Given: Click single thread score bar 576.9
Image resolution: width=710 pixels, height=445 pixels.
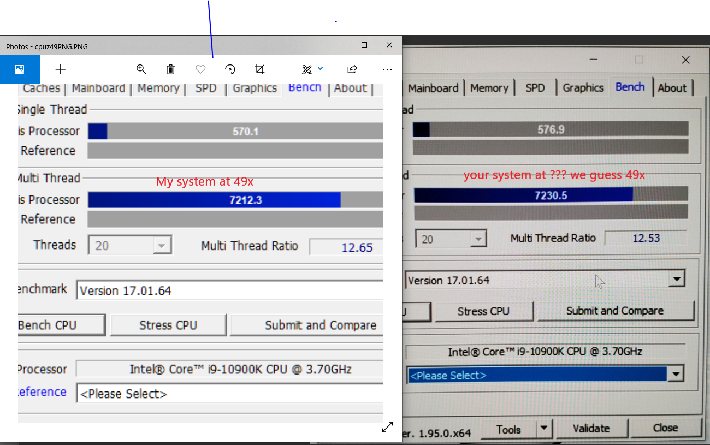Looking at the screenshot, I should pos(551,129).
